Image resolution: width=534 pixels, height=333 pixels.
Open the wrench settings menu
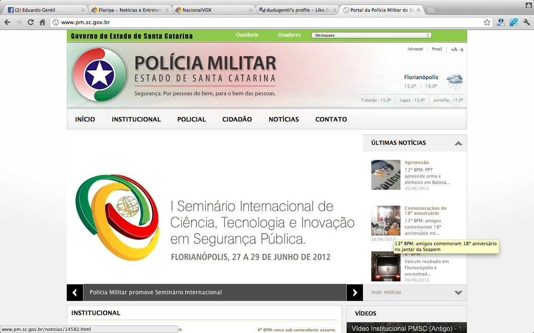point(526,22)
